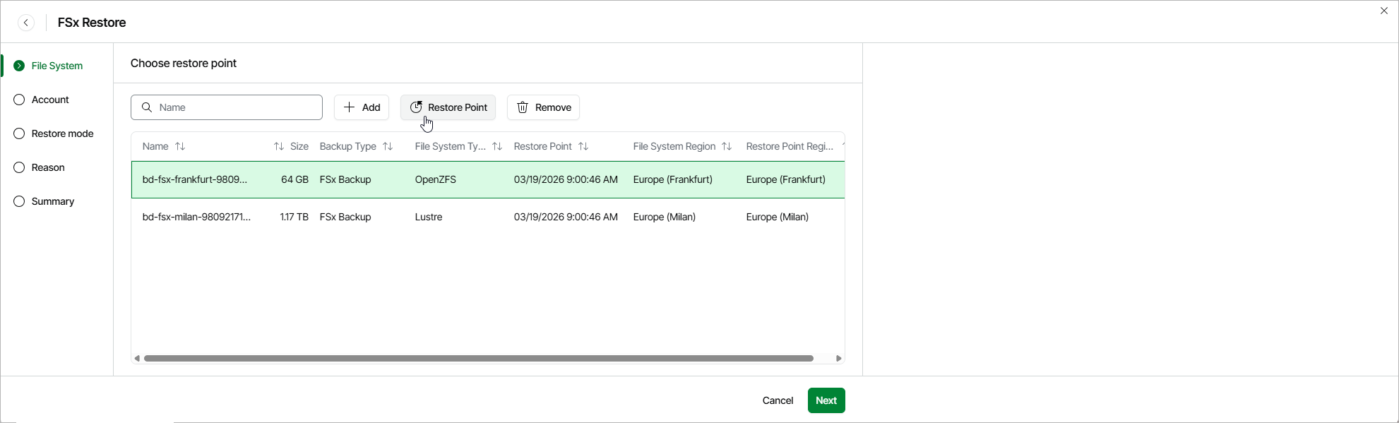The height and width of the screenshot is (423, 1399).
Task: Click the Remove trash can icon
Action: pyautogui.click(x=523, y=107)
